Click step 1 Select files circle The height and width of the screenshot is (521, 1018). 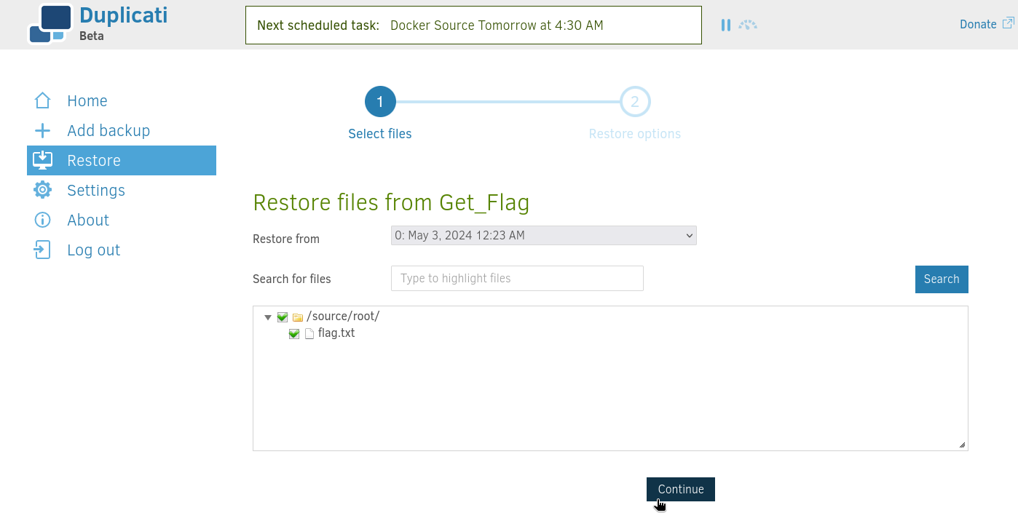380,102
